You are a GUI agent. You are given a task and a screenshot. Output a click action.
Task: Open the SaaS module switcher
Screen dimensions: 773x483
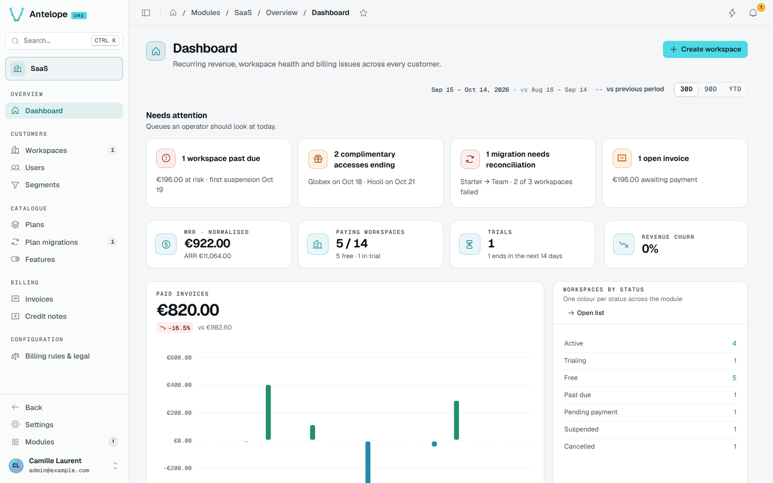point(64,69)
